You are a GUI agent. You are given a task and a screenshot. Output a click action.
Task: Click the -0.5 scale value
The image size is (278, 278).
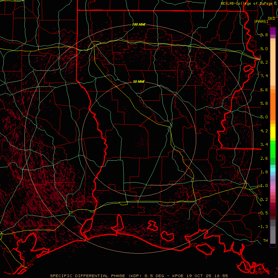click(x=263, y=213)
